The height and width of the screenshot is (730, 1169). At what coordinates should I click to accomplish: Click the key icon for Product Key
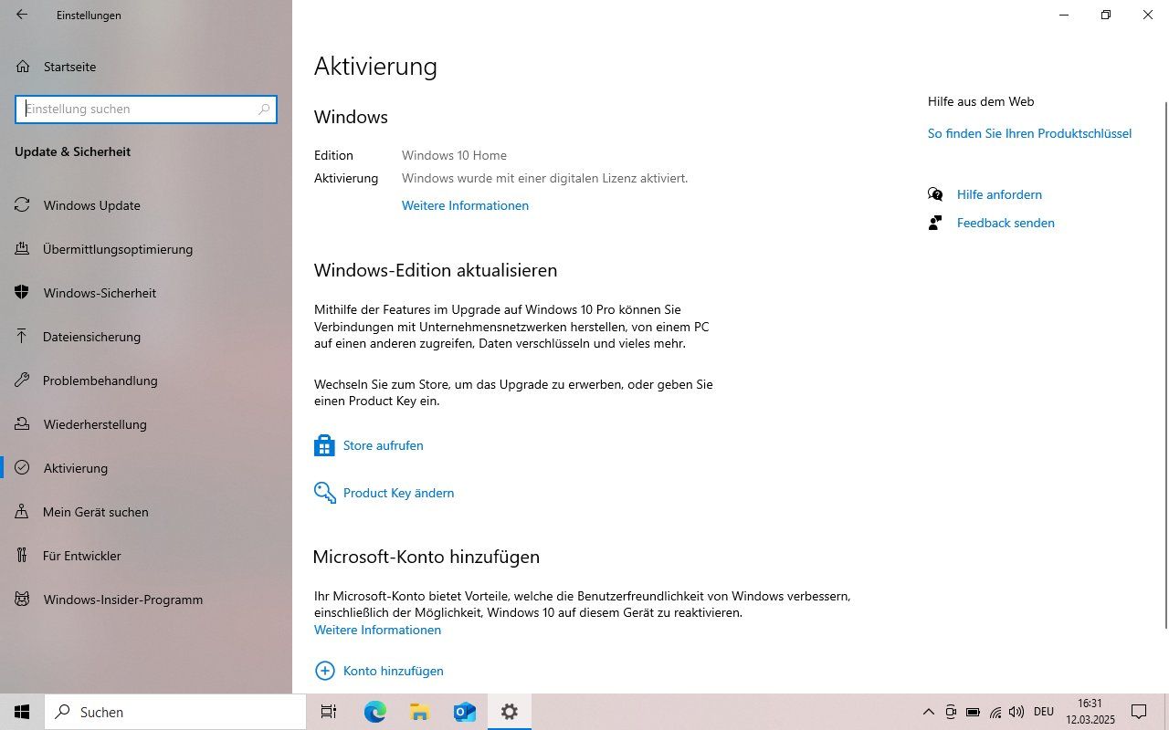[x=324, y=493]
